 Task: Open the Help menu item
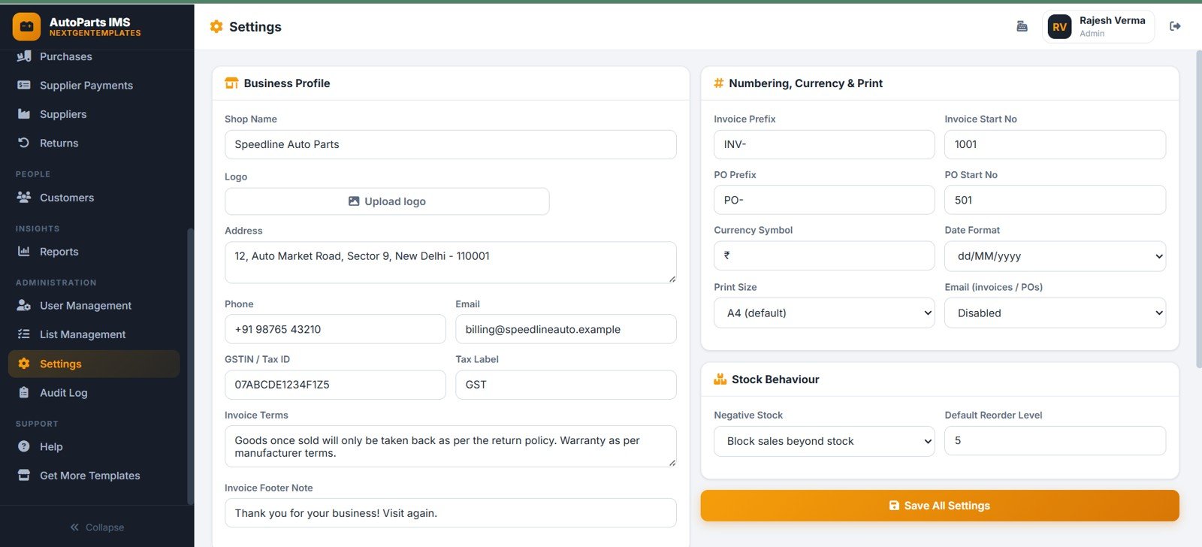(x=94, y=446)
